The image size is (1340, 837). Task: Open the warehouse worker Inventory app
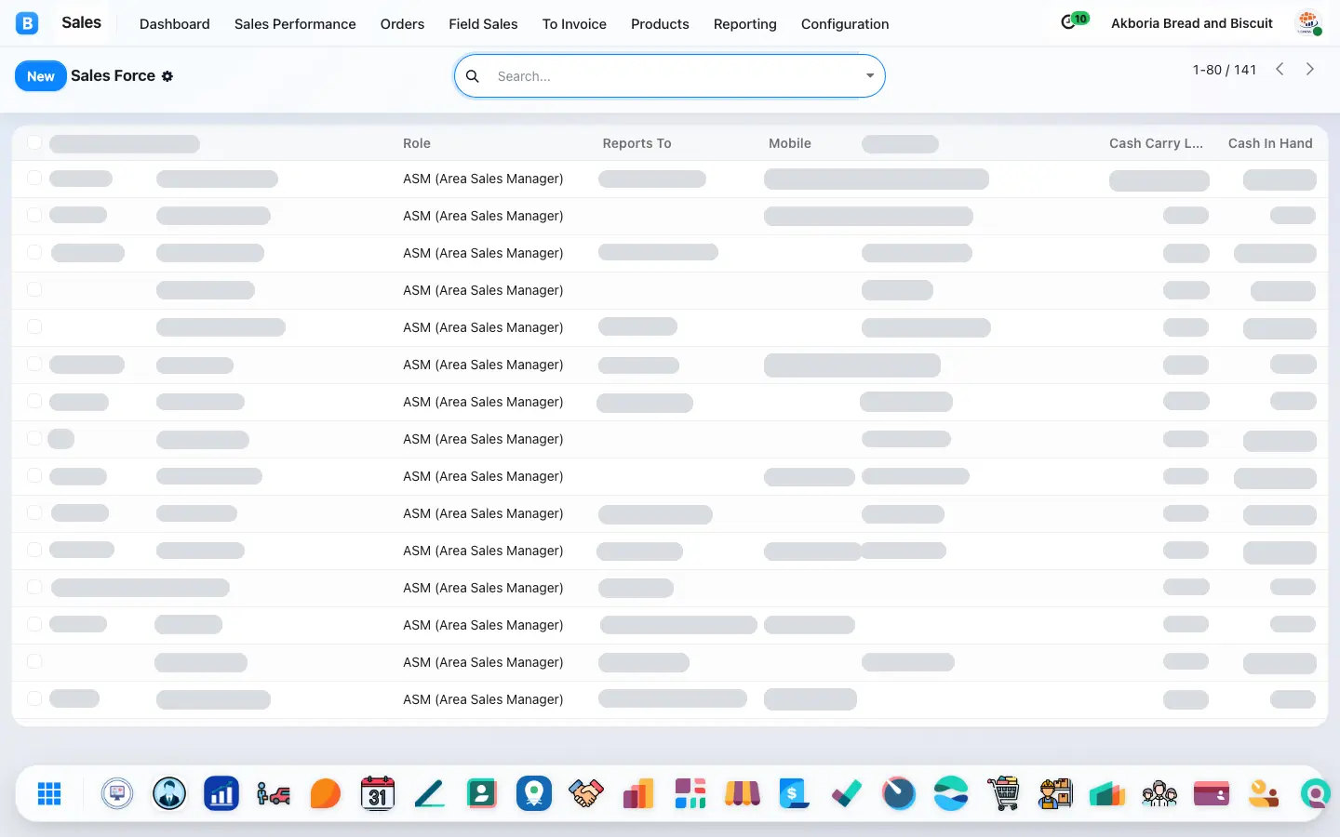pyautogui.click(x=1055, y=793)
